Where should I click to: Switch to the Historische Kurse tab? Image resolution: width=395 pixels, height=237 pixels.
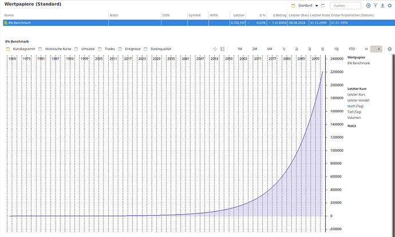click(x=58, y=49)
